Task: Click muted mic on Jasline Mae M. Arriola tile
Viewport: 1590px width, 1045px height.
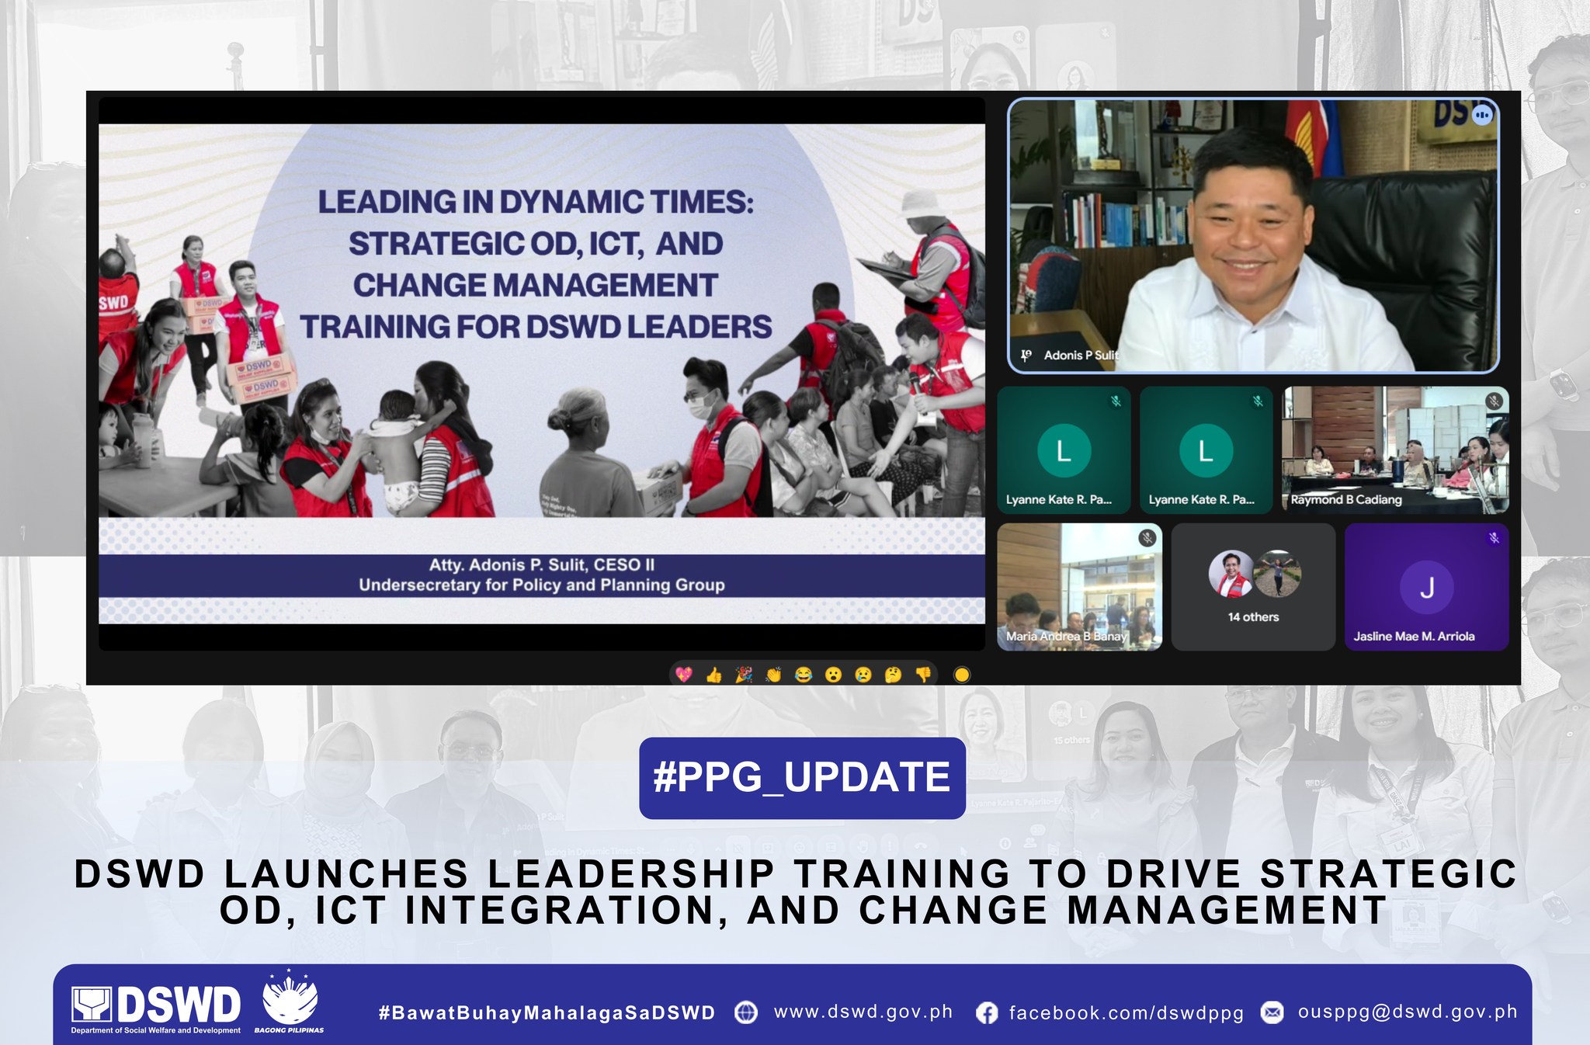Action: [x=1493, y=537]
